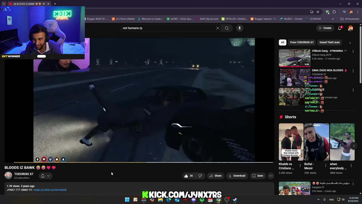Open Chrome three-dot menu

click(x=358, y=12)
